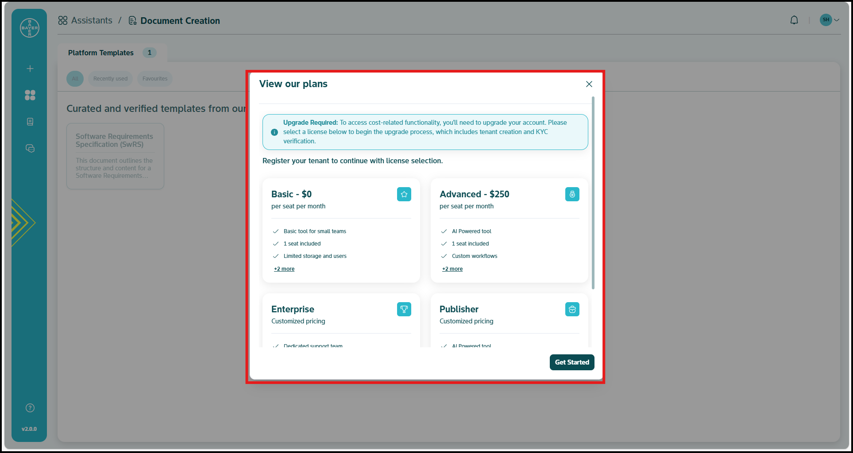Screen dimensions: 853x453
Task: Expand the SH user profile dropdown
Action: click(830, 20)
